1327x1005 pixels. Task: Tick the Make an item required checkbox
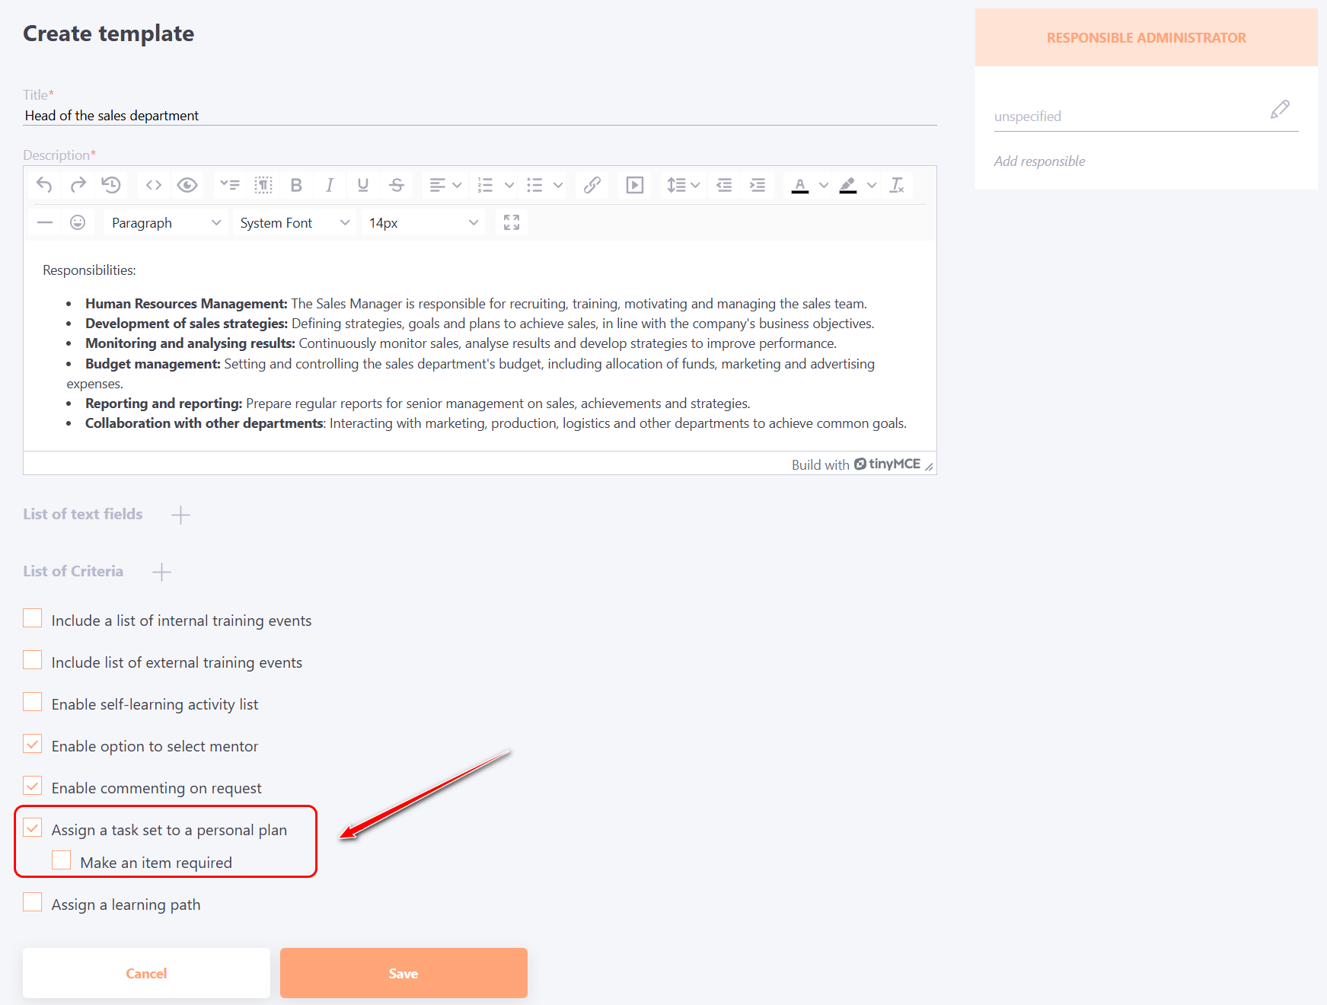(62, 860)
